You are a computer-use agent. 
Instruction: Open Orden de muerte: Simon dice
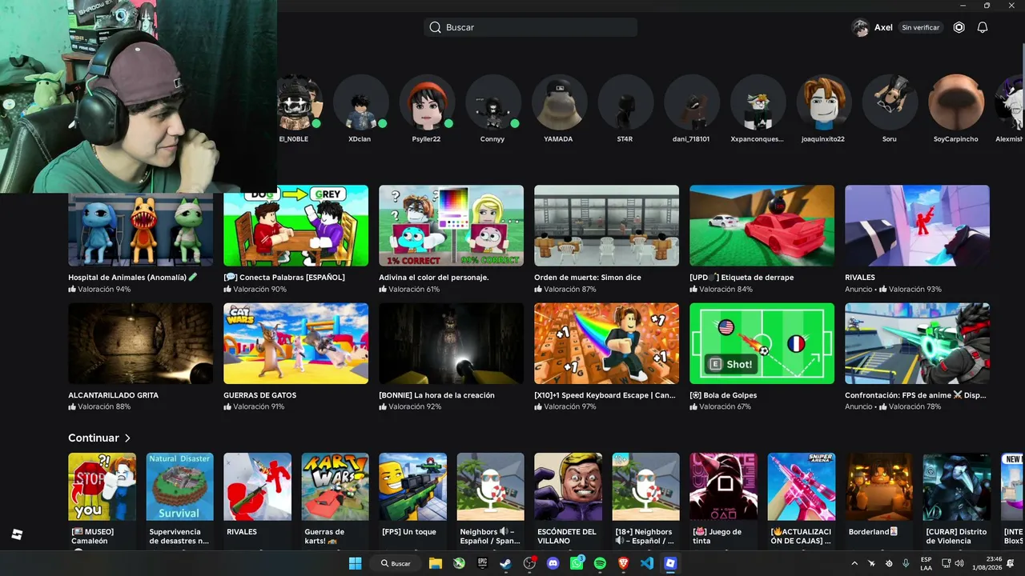tap(607, 239)
